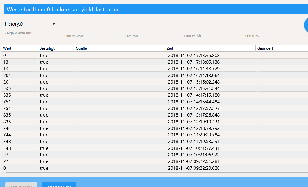This screenshot has width=308, height=187.
Task: Select timestamp 2018-11-07 16:14:48.729
Action: coord(194,69)
